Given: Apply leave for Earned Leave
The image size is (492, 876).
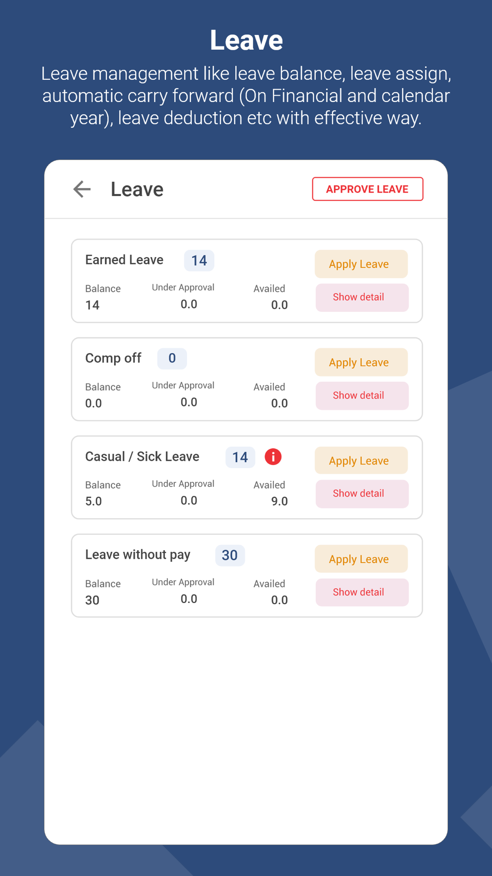Looking at the screenshot, I should [x=361, y=264].
